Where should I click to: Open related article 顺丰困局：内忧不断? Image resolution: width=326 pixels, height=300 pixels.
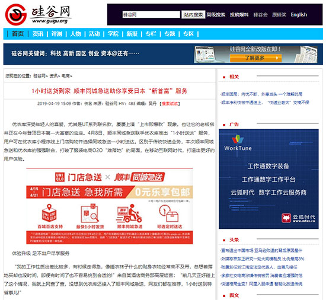point(261,94)
